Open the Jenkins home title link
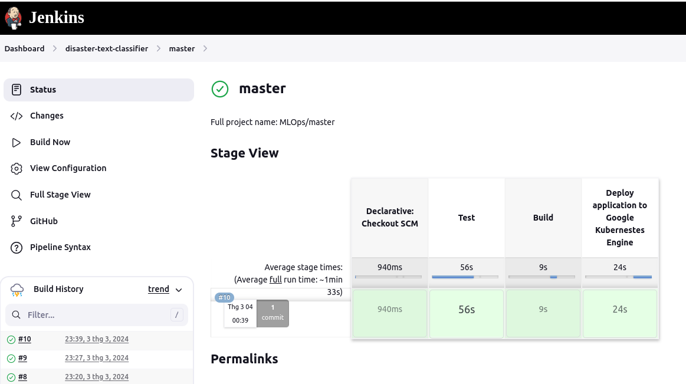The width and height of the screenshot is (686, 384). (57, 18)
